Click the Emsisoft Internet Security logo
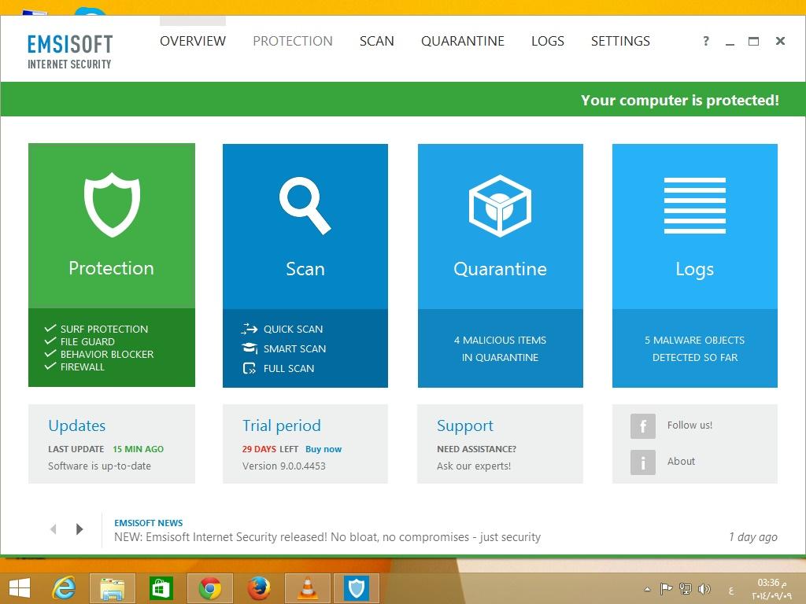Viewport: 806px width, 604px height. click(69, 51)
